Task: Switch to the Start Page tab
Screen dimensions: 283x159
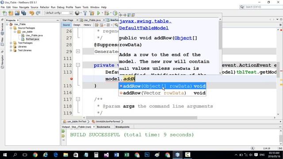Action: (68, 20)
